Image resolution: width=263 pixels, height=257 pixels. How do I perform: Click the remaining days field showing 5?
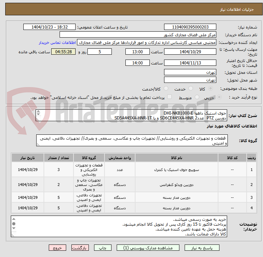(100, 52)
